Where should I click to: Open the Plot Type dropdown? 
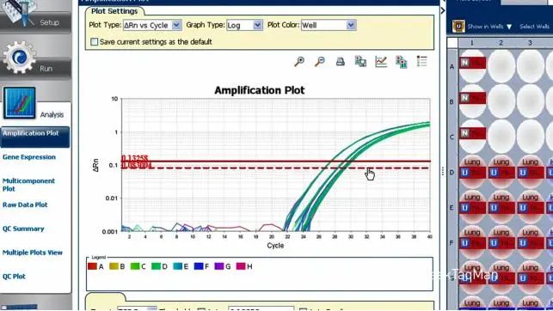(x=152, y=25)
